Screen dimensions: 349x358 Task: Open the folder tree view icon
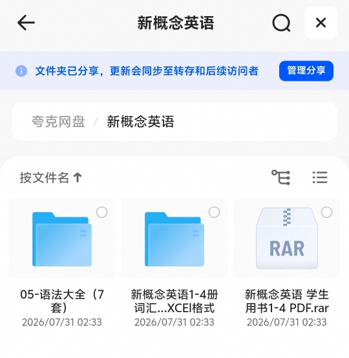tap(281, 177)
